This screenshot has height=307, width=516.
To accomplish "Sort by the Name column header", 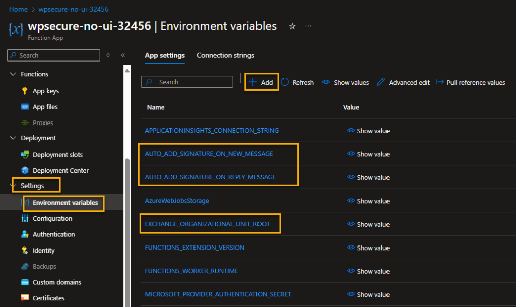I will (156, 107).
